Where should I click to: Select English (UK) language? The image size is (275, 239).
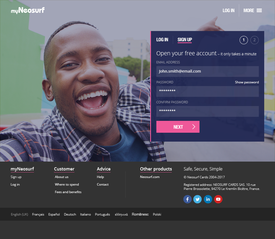tap(19, 214)
